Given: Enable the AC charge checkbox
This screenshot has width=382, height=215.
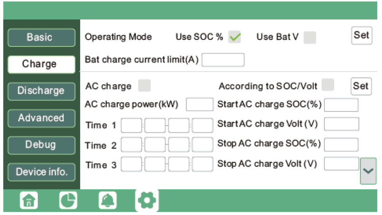Looking at the screenshot, I should tap(144, 85).
